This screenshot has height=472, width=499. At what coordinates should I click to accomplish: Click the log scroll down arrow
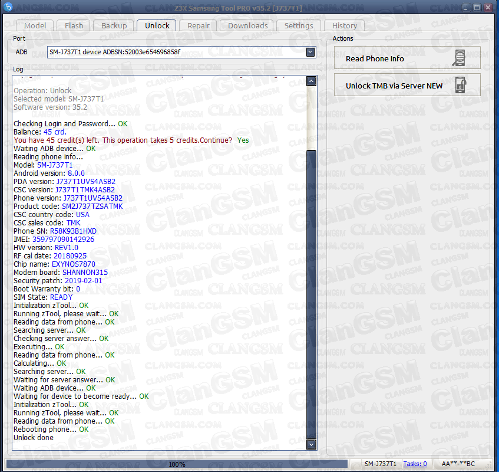tap(311, 444)
